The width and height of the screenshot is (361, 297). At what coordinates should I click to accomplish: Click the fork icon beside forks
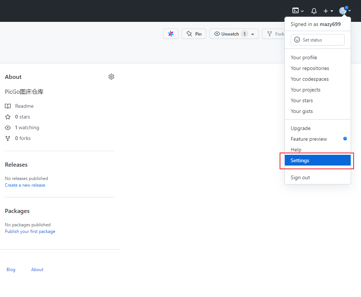[x=8, y=139]
